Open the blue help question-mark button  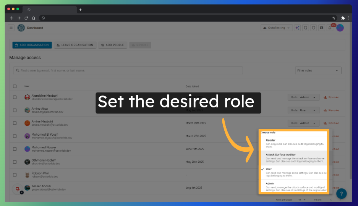pyautogui.click(x=341, y=193)
